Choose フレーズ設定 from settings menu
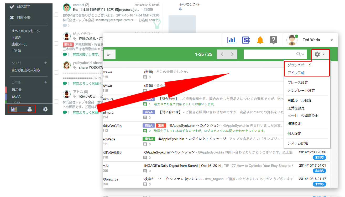345x197 pixels. tap(297, 83)
